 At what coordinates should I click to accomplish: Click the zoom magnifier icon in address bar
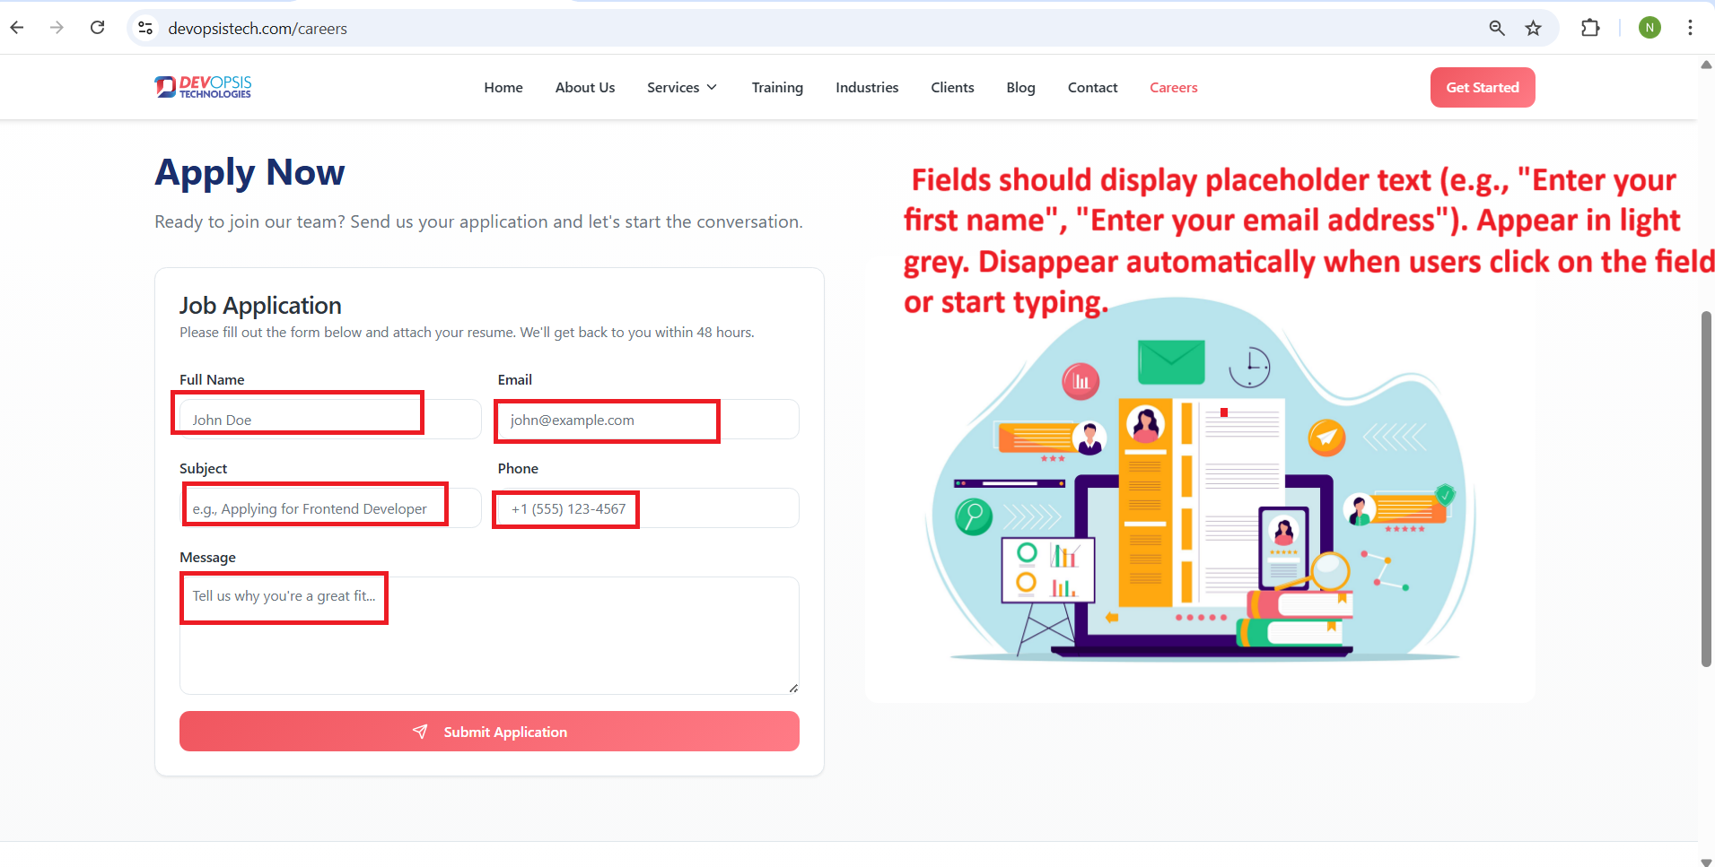[x=1496, y=28]
